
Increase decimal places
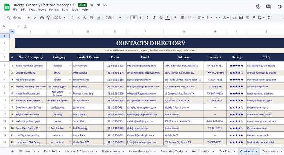click(92, 18)
